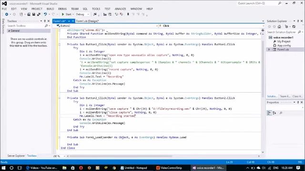Click the Property Pages wrench icon
Viewport: 305px width, 171px height.
[281, 113]
